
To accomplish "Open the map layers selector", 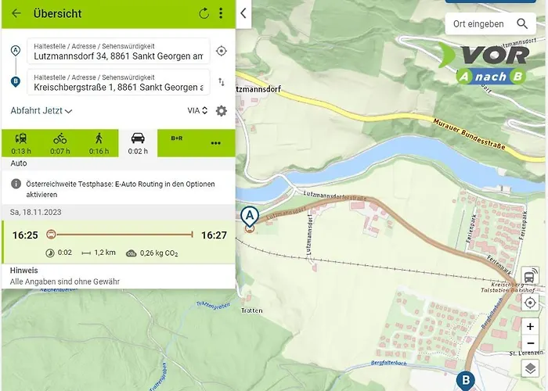I will click(x=530, y=368).
